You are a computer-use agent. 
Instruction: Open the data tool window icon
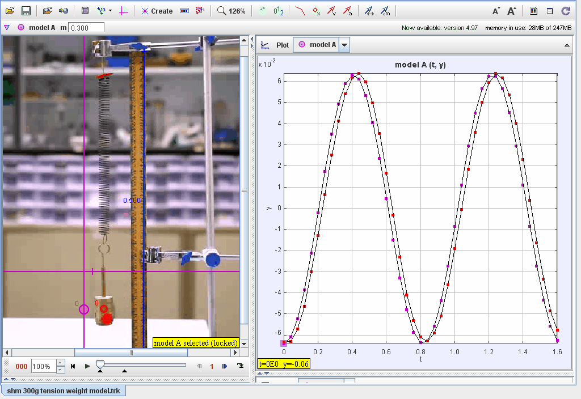(550, 11)
